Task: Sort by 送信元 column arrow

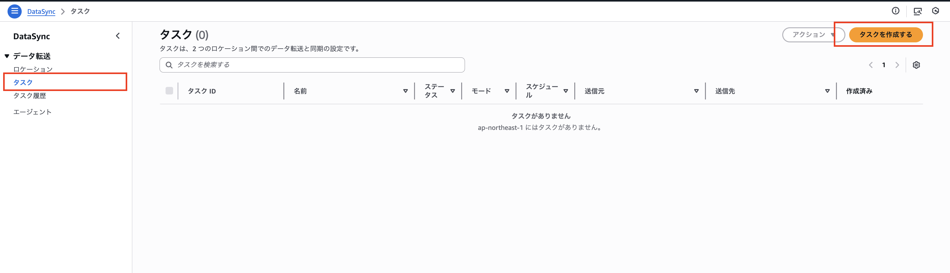Action: [696, 91]
